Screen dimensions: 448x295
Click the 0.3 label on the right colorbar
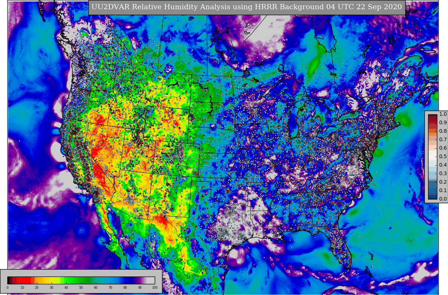click(442, 174)
